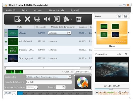
Task: Open the Herramientas(T) menu
Action: point(56,10)
